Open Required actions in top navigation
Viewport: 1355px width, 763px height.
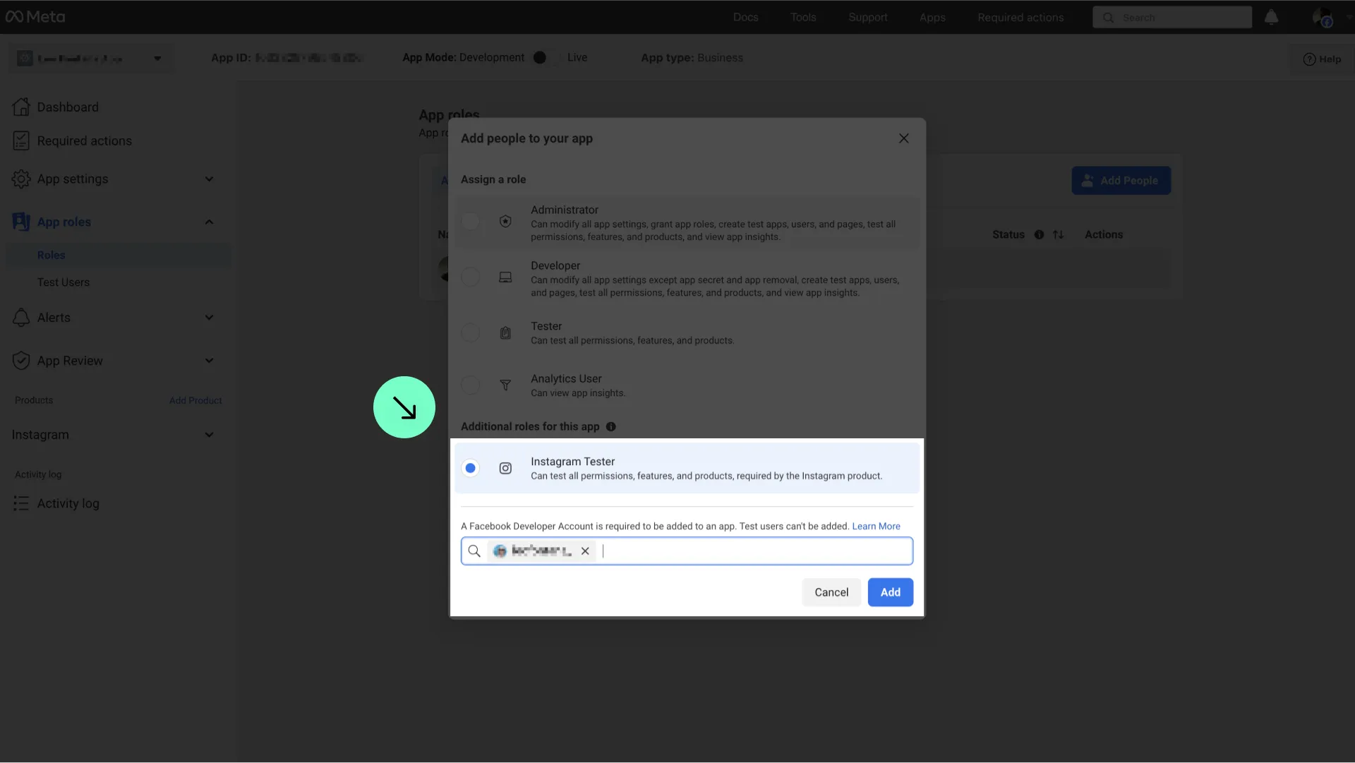[1020, 17]
